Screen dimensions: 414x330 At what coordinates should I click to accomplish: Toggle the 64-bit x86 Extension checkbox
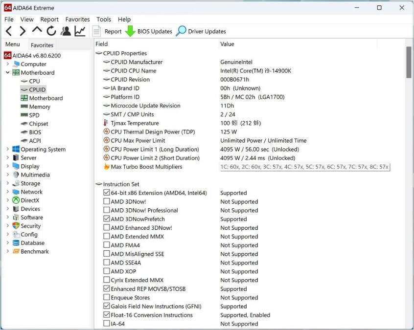tap(106, 193)
